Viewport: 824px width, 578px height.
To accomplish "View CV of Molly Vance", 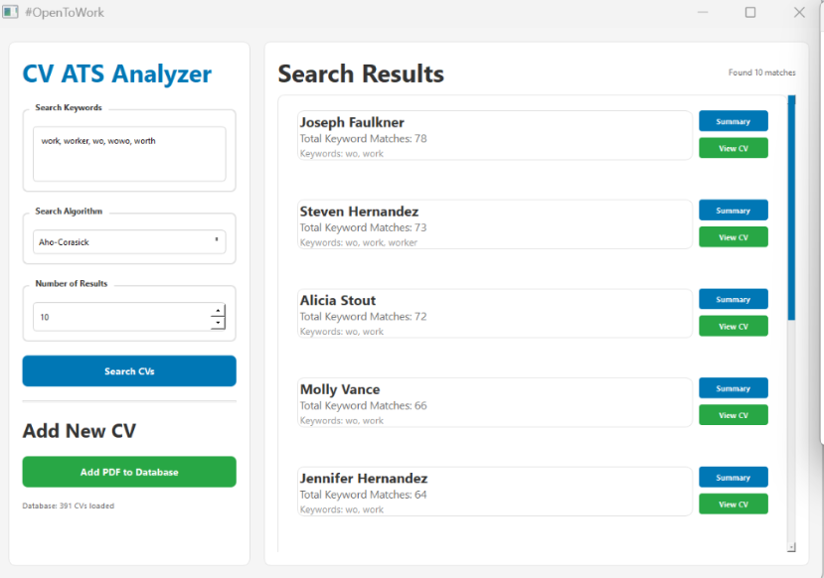I will coord(734,415).
